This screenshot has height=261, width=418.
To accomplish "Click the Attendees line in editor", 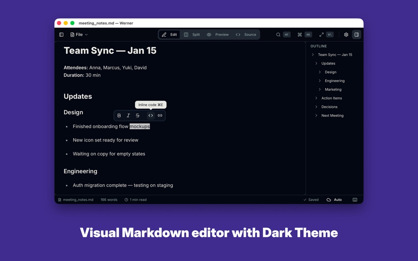I will click(x=105, y=68).
